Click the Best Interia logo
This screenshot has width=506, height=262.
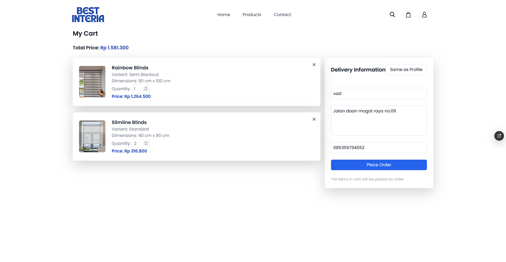click(x=88, y=15)
